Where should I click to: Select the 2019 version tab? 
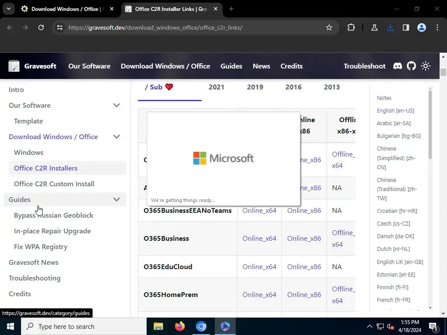pos(255,87)
